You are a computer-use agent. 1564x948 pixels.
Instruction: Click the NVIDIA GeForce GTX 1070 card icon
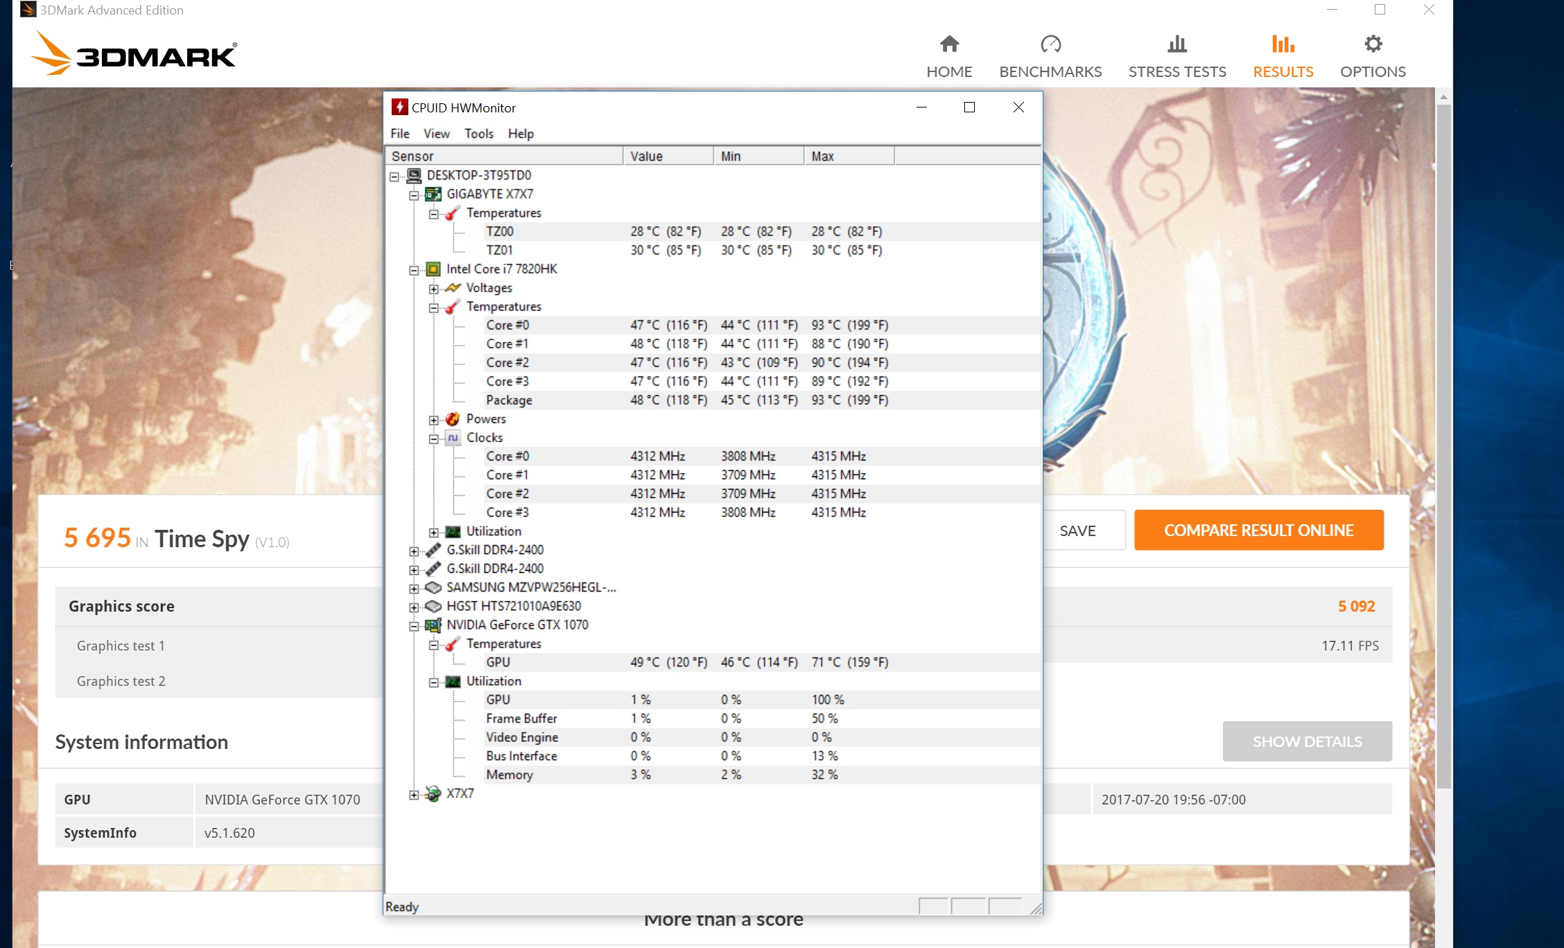(433, 625)
